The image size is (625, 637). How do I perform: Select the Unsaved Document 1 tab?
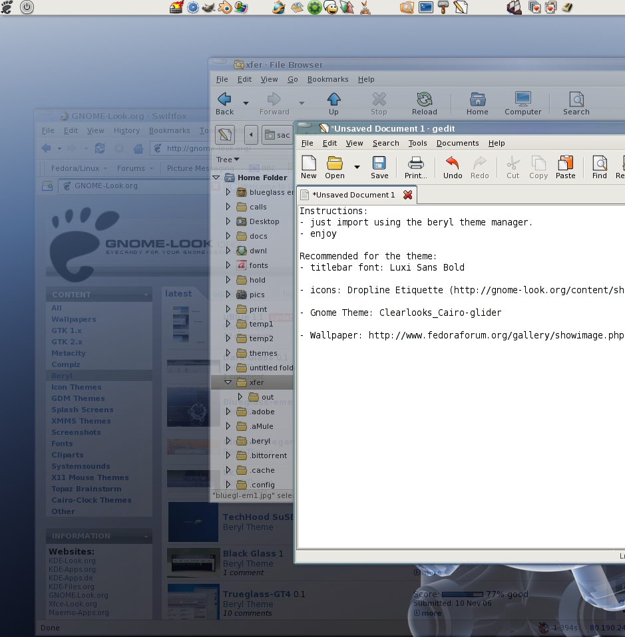tap(353, 195)
